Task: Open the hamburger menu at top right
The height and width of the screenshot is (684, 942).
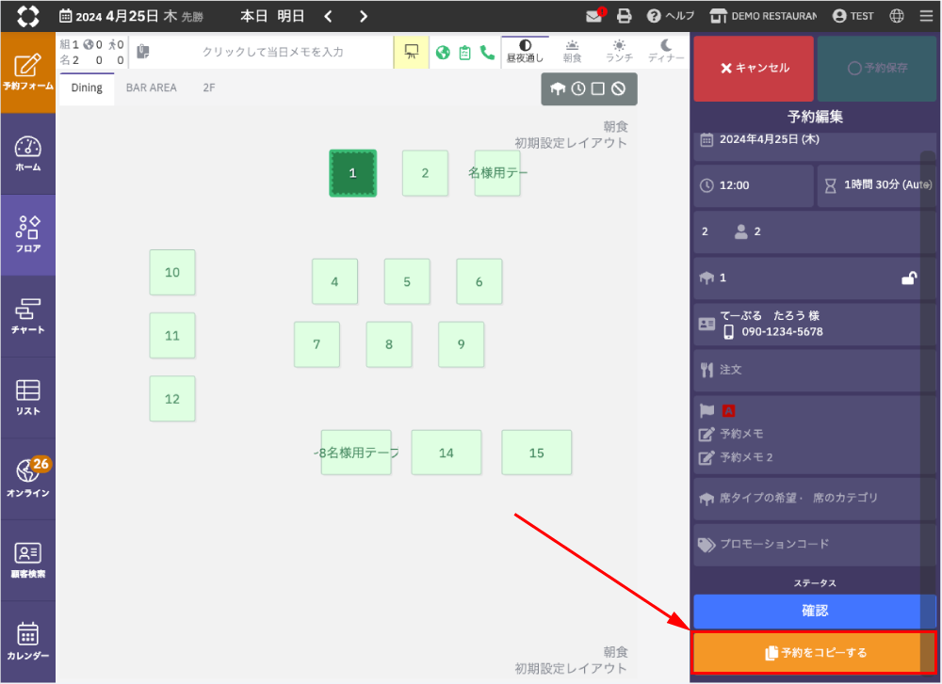Action: (925, 16)
